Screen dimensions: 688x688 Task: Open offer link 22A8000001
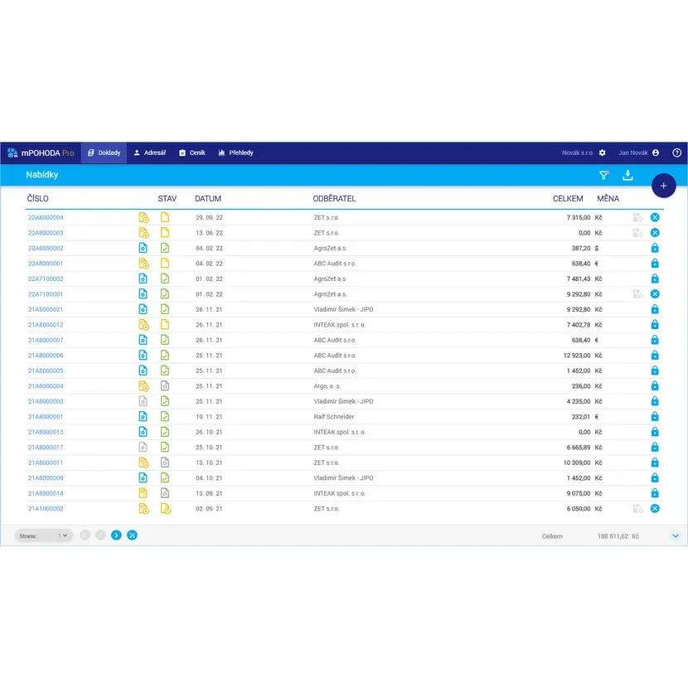click(x=46, y=264)
